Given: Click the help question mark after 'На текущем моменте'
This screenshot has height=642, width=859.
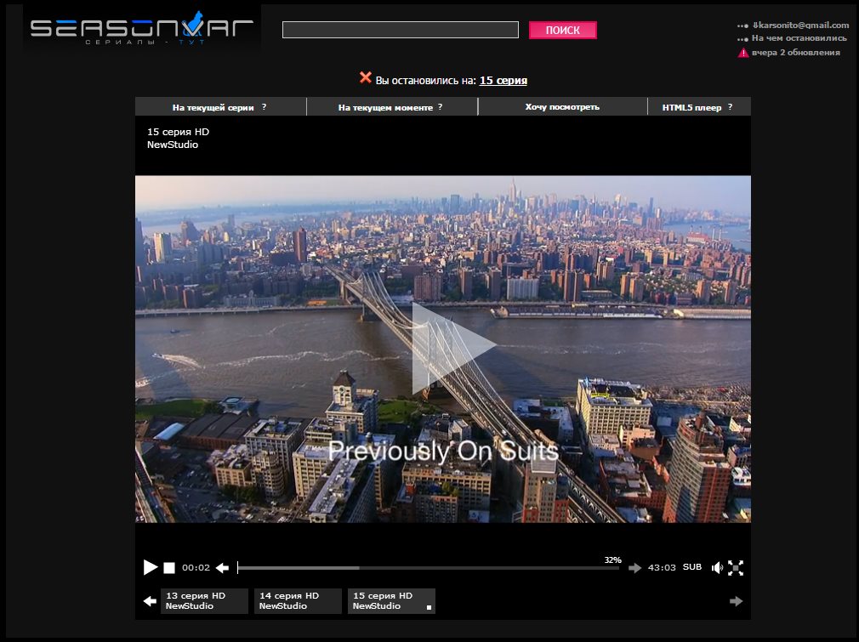Looking at the screenshot, I should coord(440,107).
